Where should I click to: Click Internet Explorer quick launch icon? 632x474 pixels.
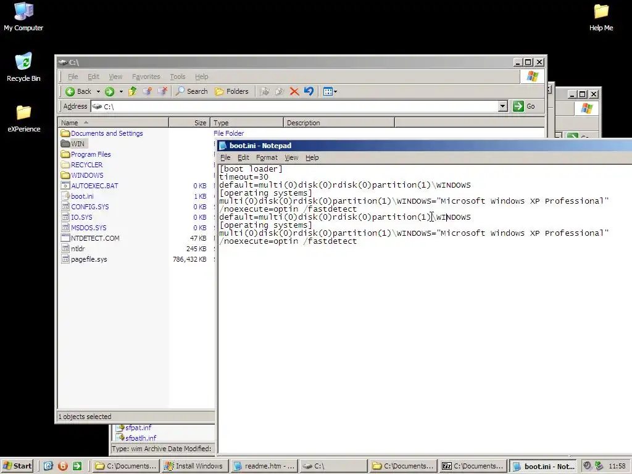tap(48, 466)
